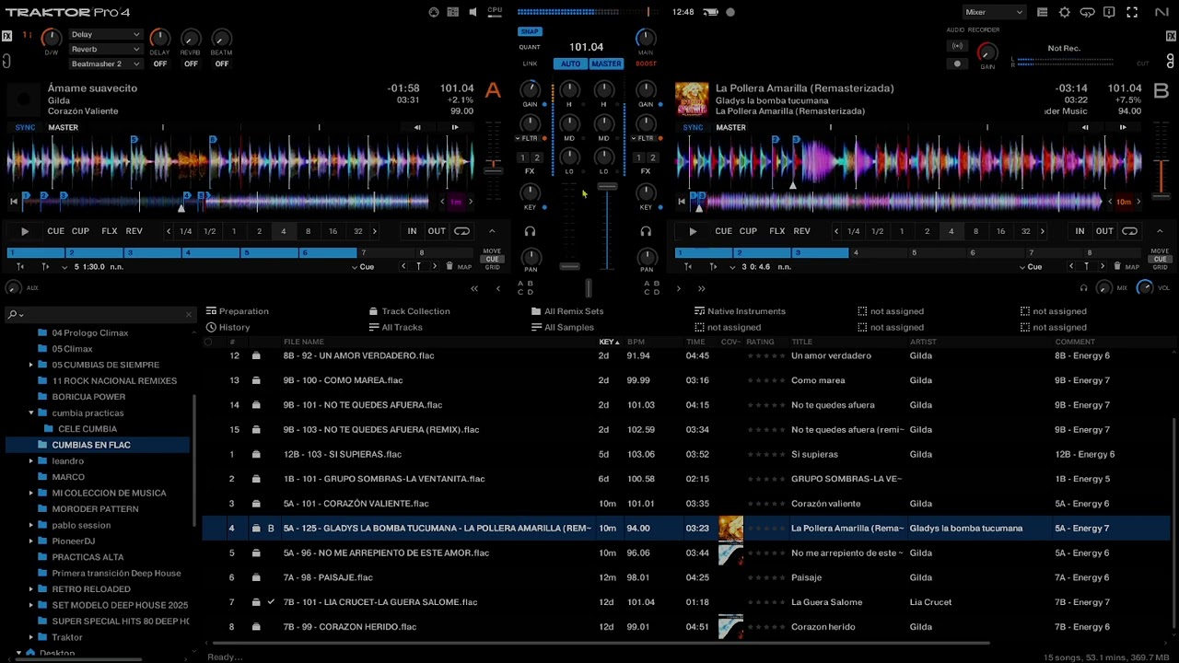This screenshot has width=1179, height=663.
Task: Open the History favorite folder
Action: coord(228,327)
